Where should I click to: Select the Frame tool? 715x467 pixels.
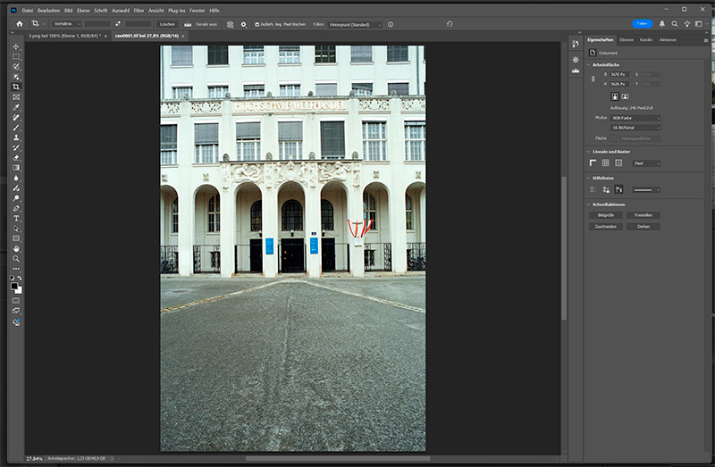pos(16,97)
